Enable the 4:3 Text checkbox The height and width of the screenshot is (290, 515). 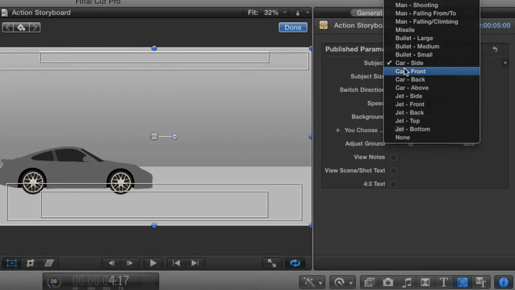click(x=393, y=184)
